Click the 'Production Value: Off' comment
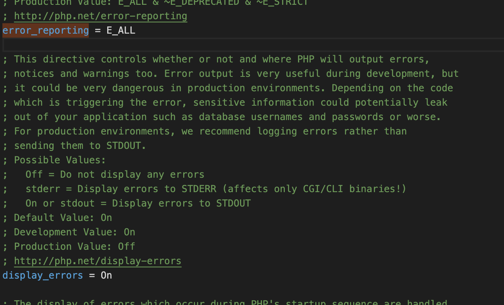Screen dimensions: 504x305 click(69, 247)
